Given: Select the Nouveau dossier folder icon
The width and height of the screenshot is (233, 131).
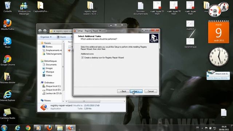Looking at the screenshot, I should tap(8, 78).
